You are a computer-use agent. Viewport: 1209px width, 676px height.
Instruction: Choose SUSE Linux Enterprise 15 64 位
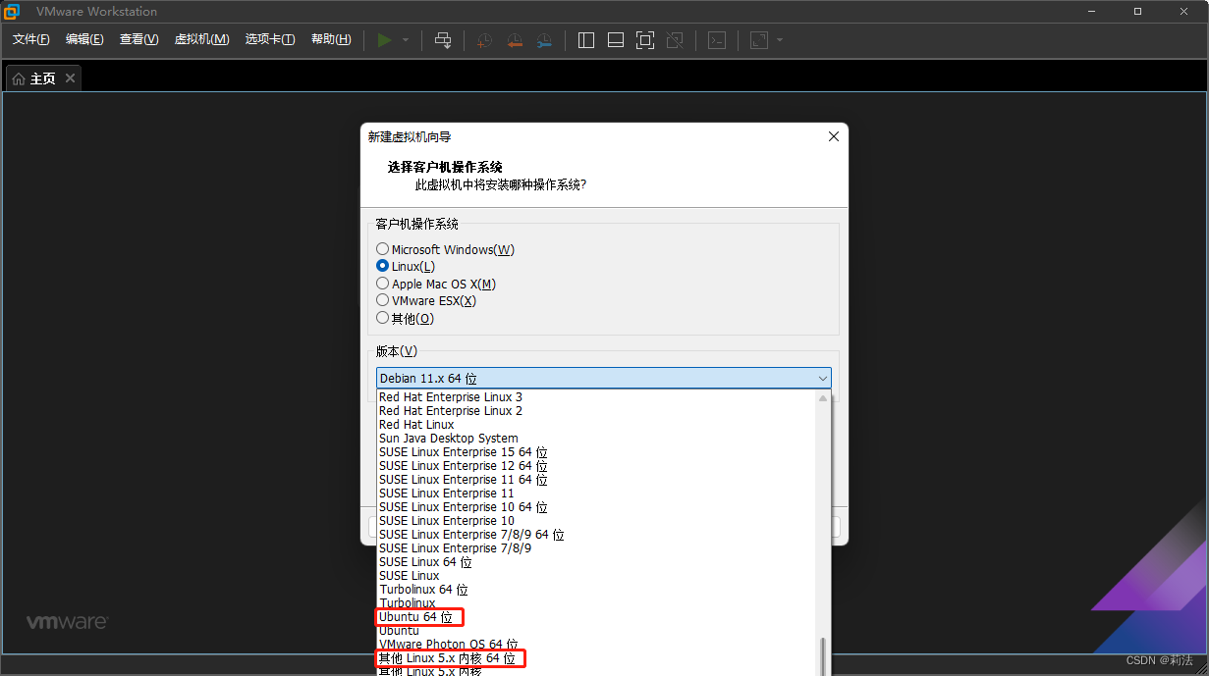[596, 452]
